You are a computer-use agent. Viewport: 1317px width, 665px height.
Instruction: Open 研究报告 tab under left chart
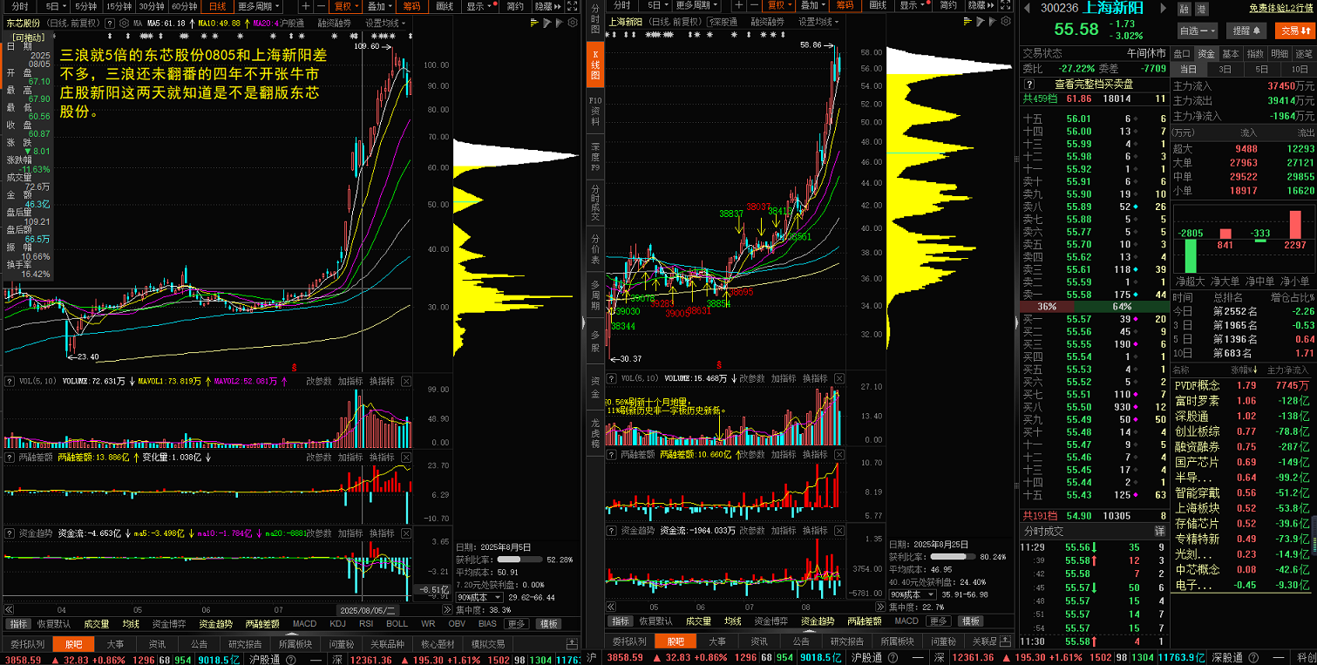coord(244,643)
